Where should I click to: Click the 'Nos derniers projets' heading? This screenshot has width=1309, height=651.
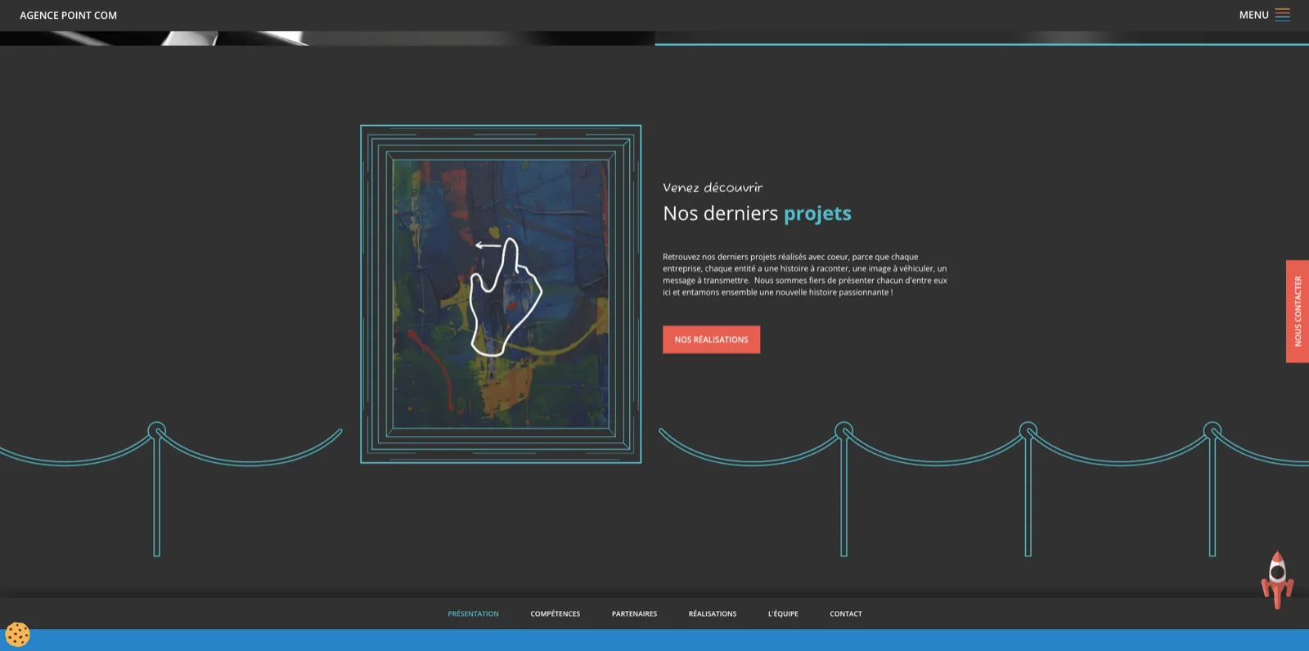pos(757,213)
